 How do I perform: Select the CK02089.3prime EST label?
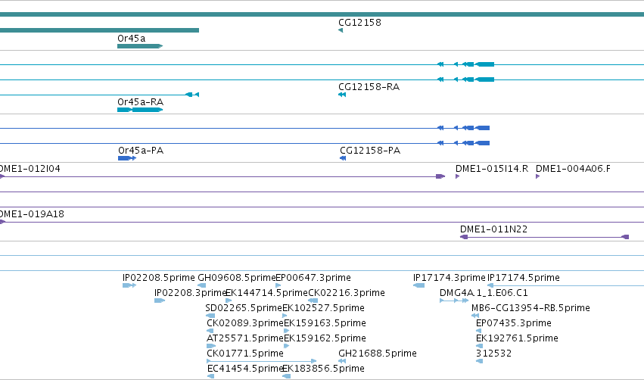245,323
